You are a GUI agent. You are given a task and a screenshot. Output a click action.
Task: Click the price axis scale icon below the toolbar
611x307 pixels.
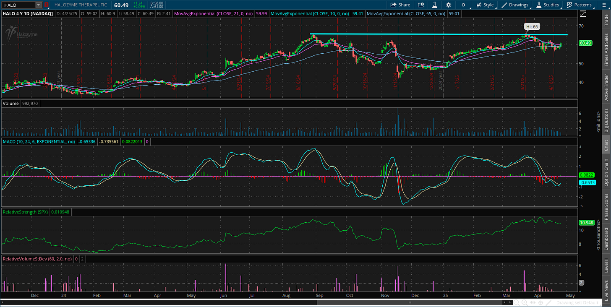click(x=583, y=14)
